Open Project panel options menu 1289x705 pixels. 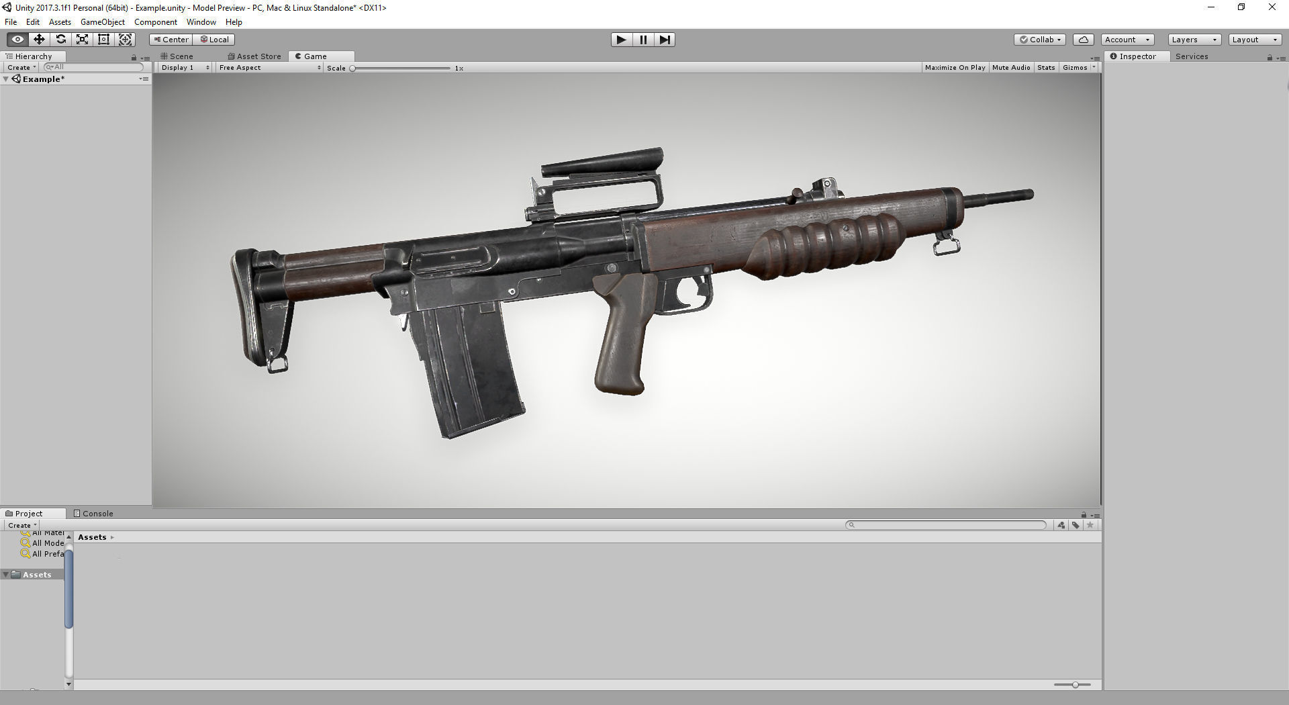(x=1095, y=516)
